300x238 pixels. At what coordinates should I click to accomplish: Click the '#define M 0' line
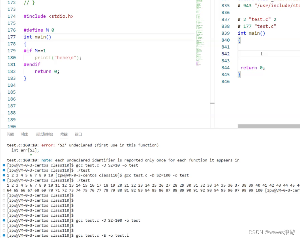[x=39, y=30]
